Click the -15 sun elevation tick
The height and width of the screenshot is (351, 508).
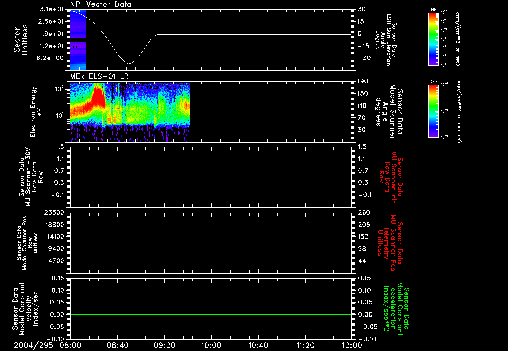point(363,46)
